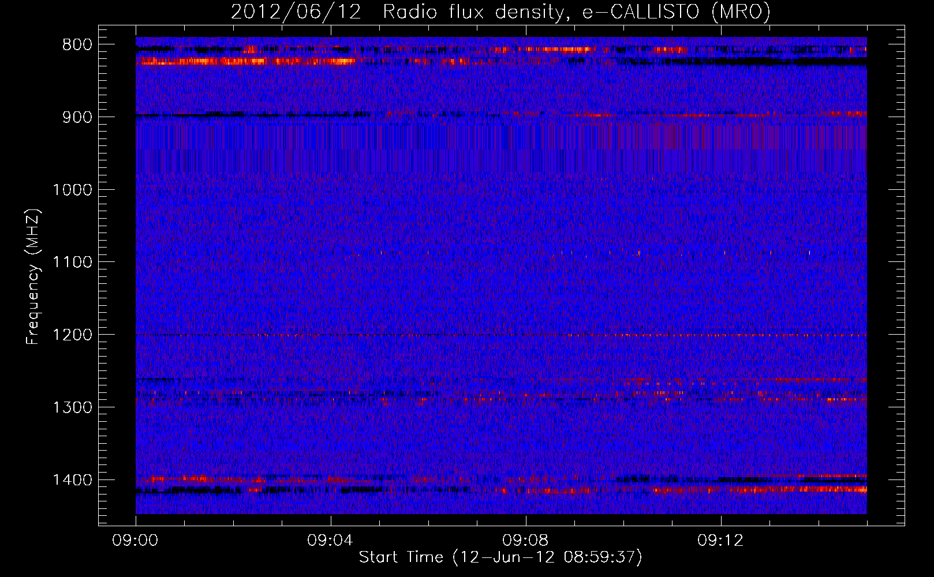This screenshot has height=577, width=934.
Task: Select the 1200 frequency tick label
Action: click(x=72, y=335)
